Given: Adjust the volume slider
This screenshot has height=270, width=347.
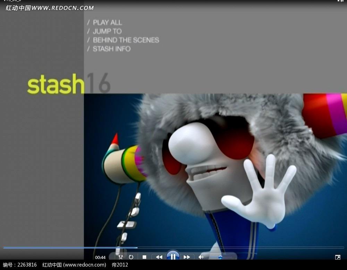Looking at the screenshot, I should pos(220,257).
